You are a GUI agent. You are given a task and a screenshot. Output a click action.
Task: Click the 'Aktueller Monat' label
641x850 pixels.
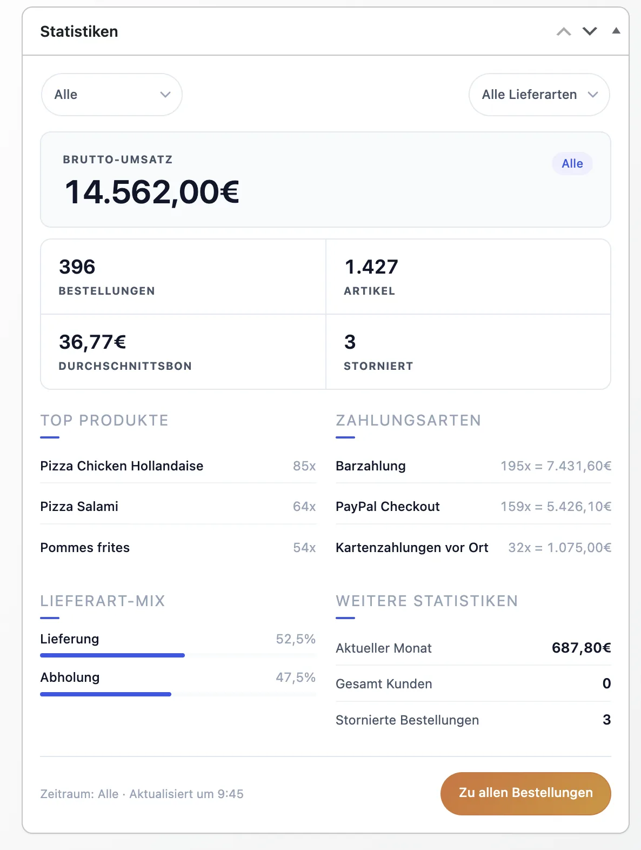[x=384, y=648]
